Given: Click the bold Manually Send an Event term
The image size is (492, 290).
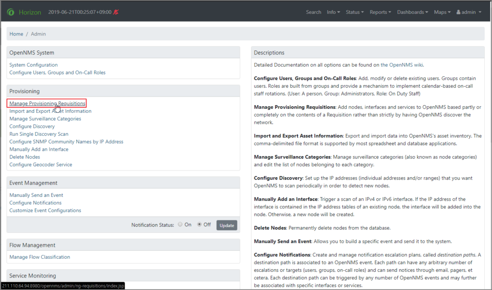Looking at the screenshot, I should (x=283, y=242).
